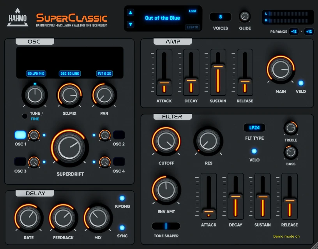Click the ENV AMT knob
This screenshot has height=249, width=318.
coord(166,190)
